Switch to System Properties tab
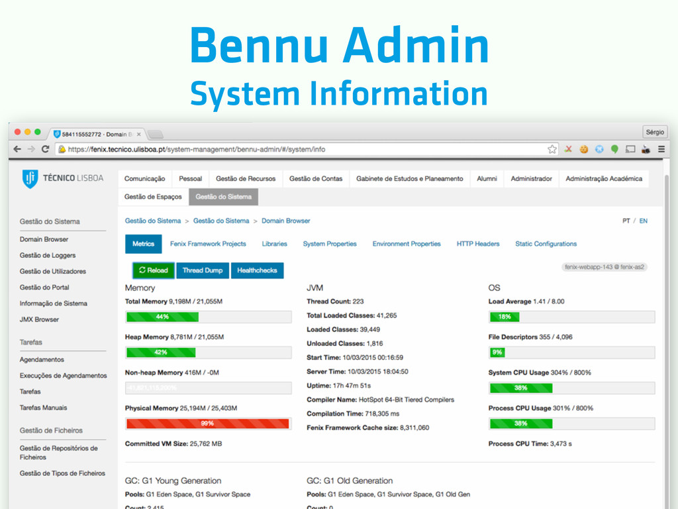The height and width of the screenshot is (509, 678). [330, 244]
